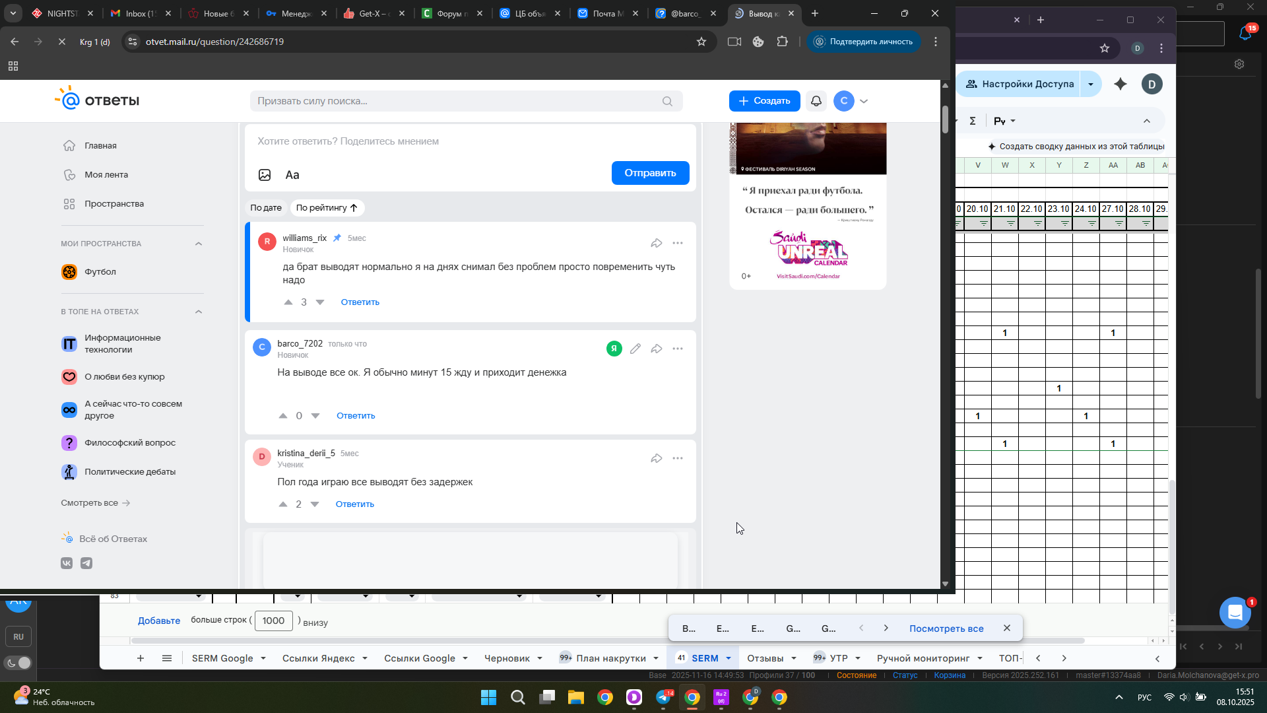Collapse the В топе на ответах section
The image size is (1267, 713).
[199, 312]
